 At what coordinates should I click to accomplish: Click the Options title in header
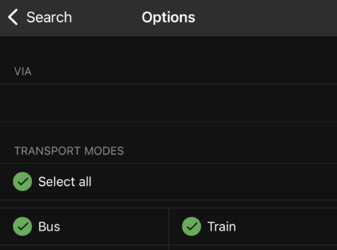(168, 17)
